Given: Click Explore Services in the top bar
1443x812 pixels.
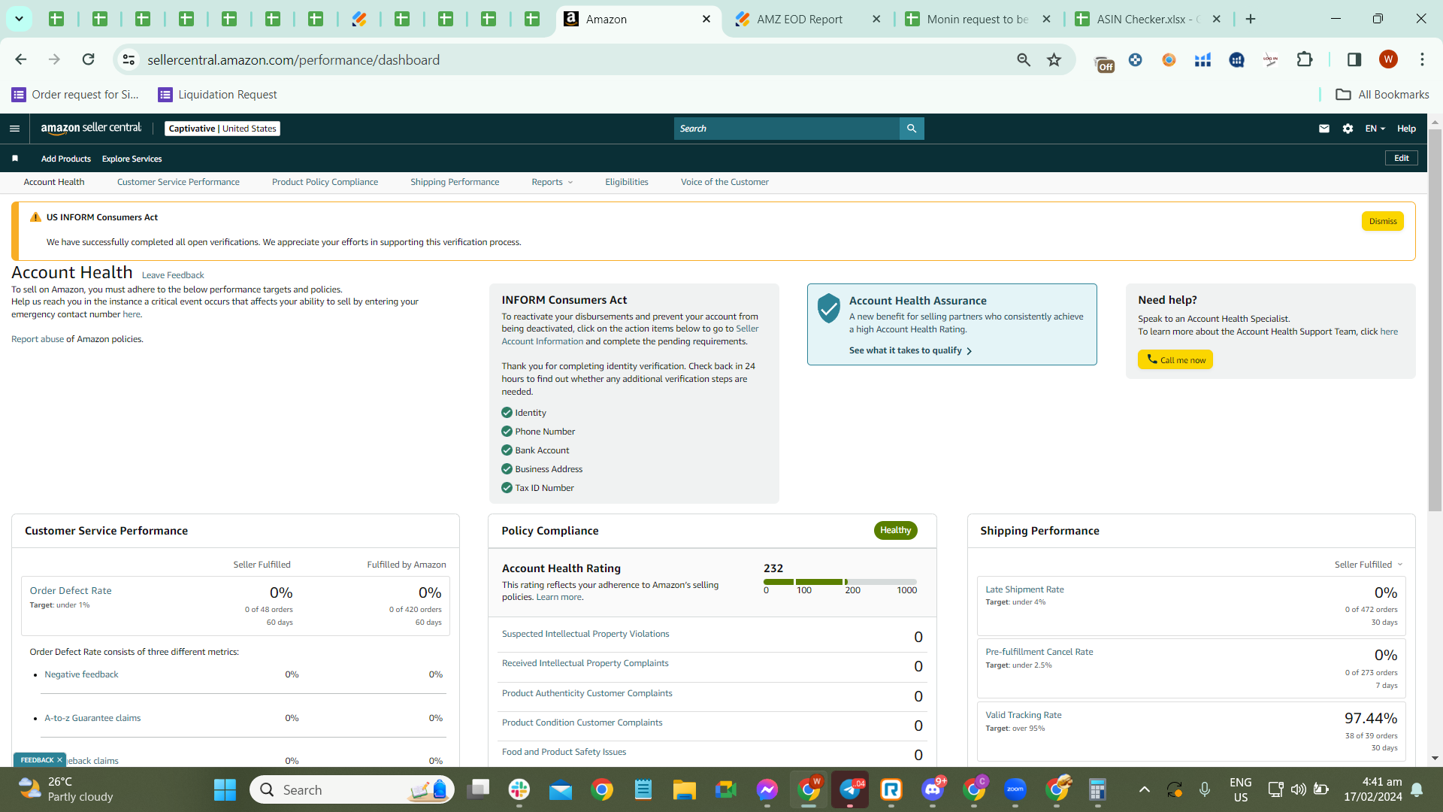Looking at the screenshot, I should [132, 159].
